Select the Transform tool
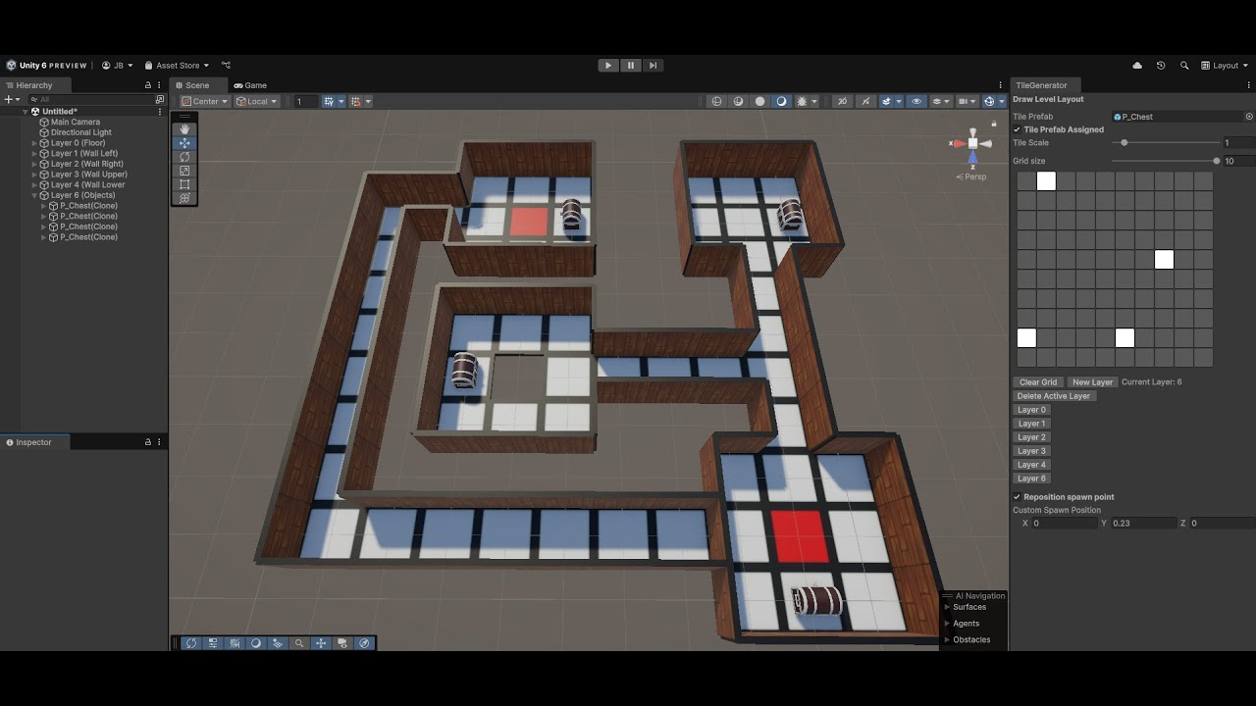The width and height of the screenshot is (1256, 706). pyautogui.click(x=184, y=198)
